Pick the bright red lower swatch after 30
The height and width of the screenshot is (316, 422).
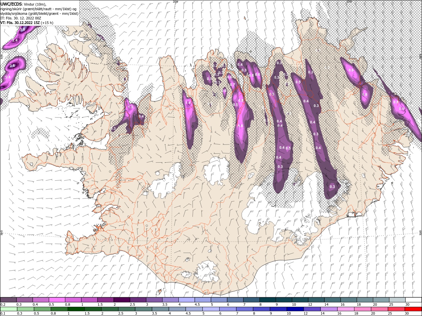click(x=413, y=309)
